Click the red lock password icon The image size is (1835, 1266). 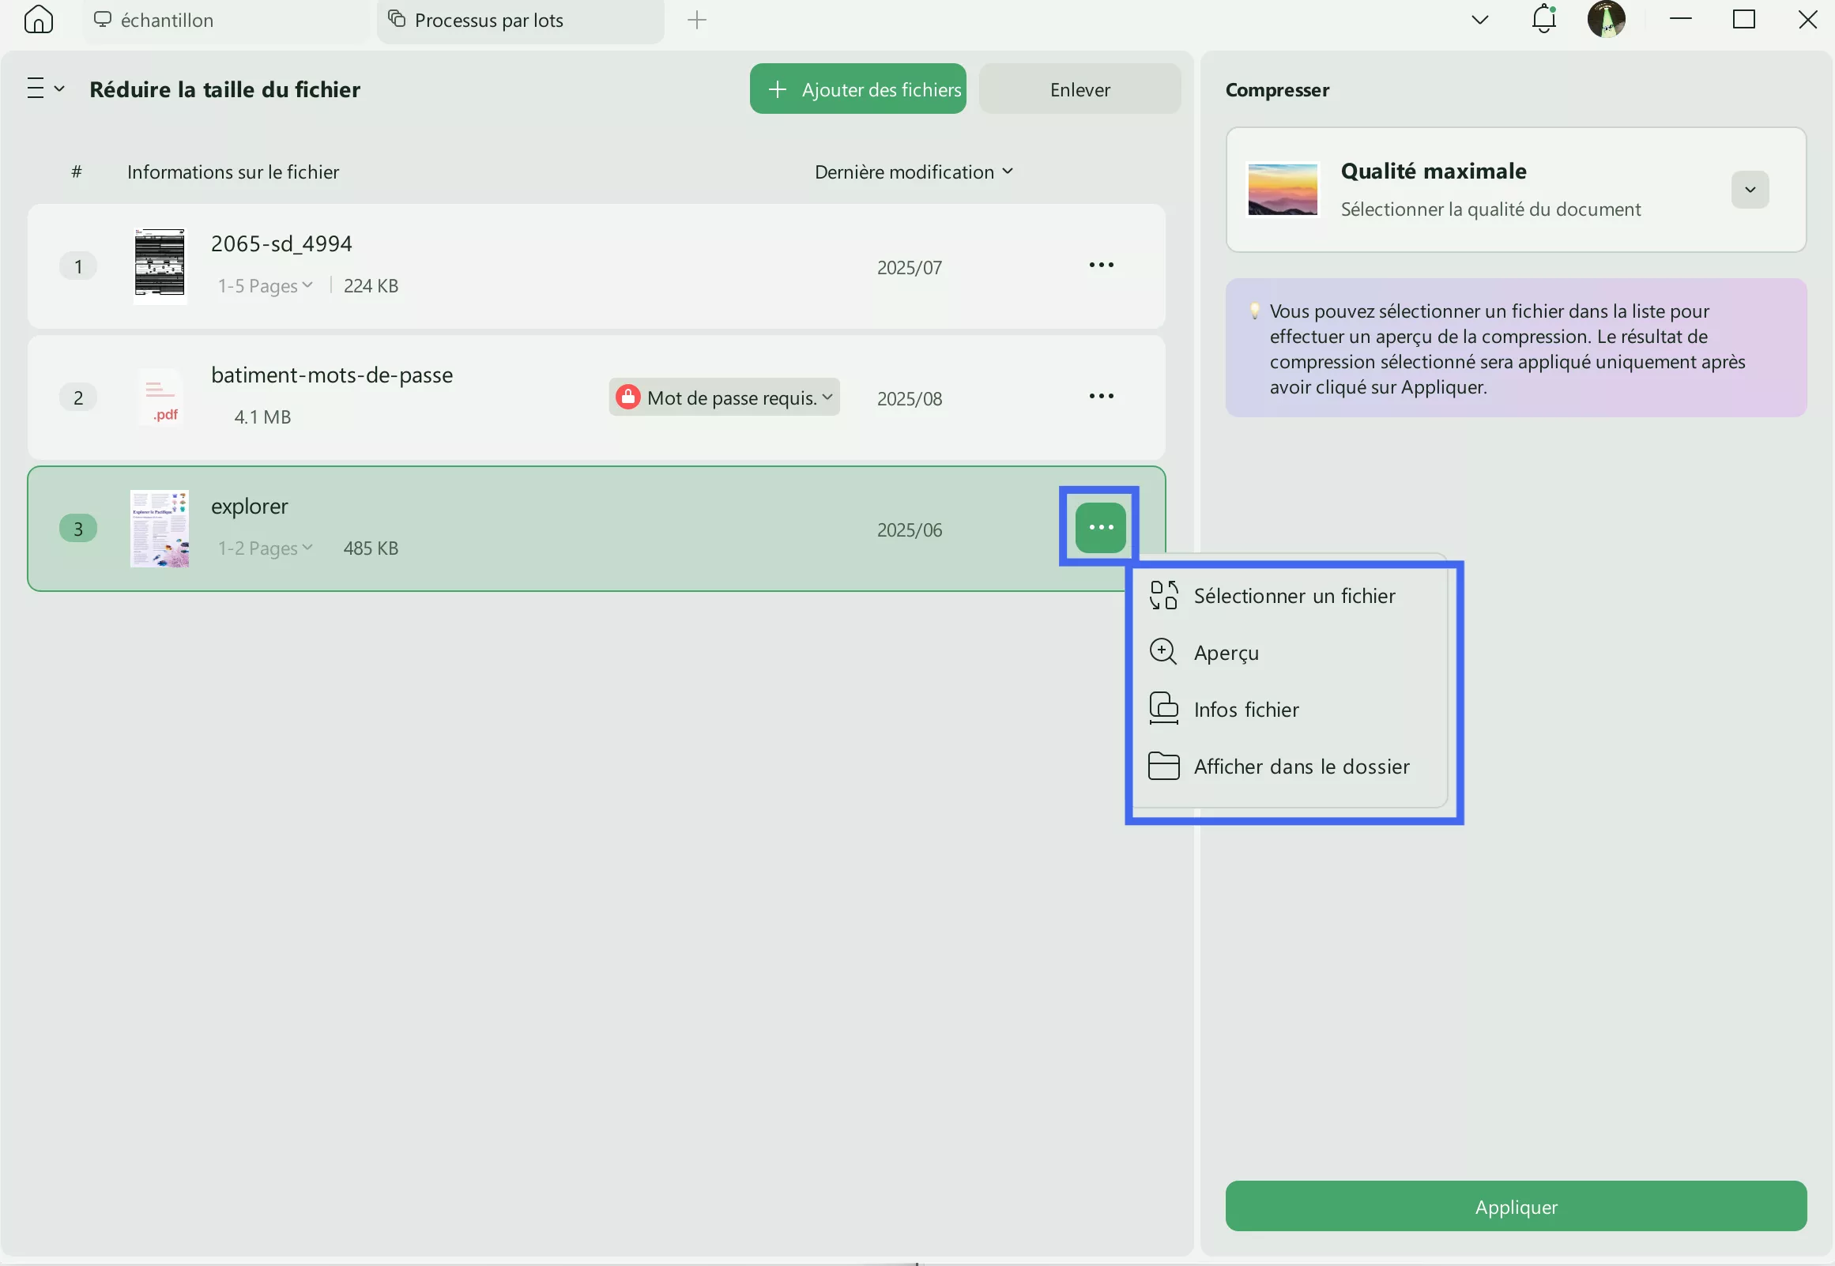(628, 398)
